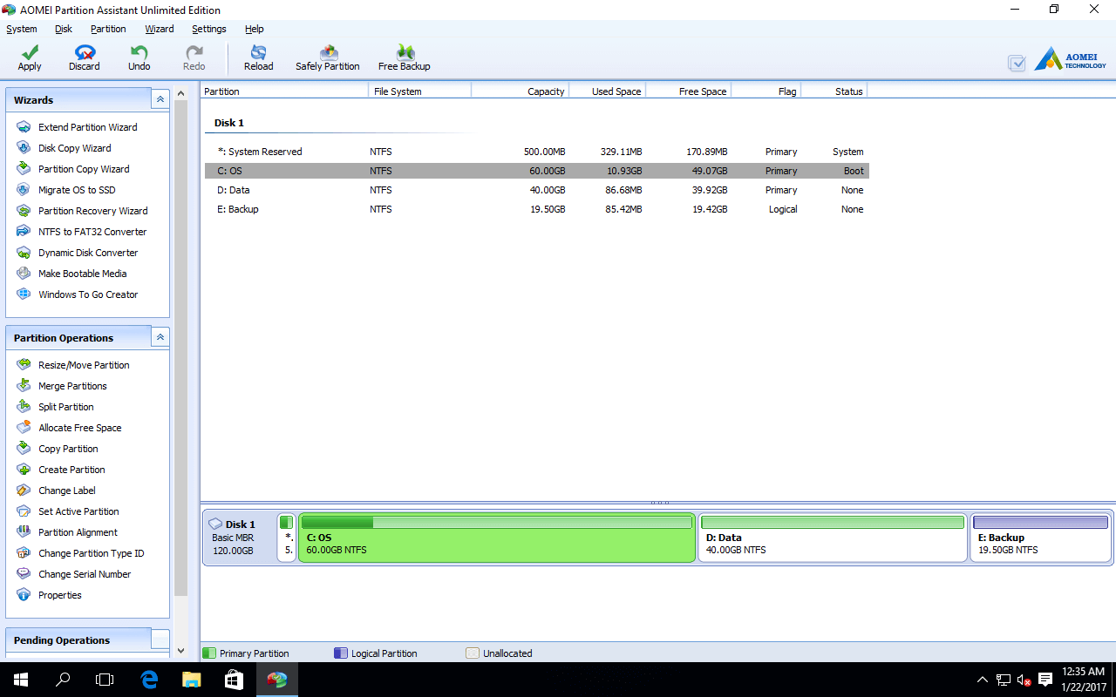Open the NTFS to FAT32 Converter
The height and width of the screenshot is (697, 1116).
[91, 231]
